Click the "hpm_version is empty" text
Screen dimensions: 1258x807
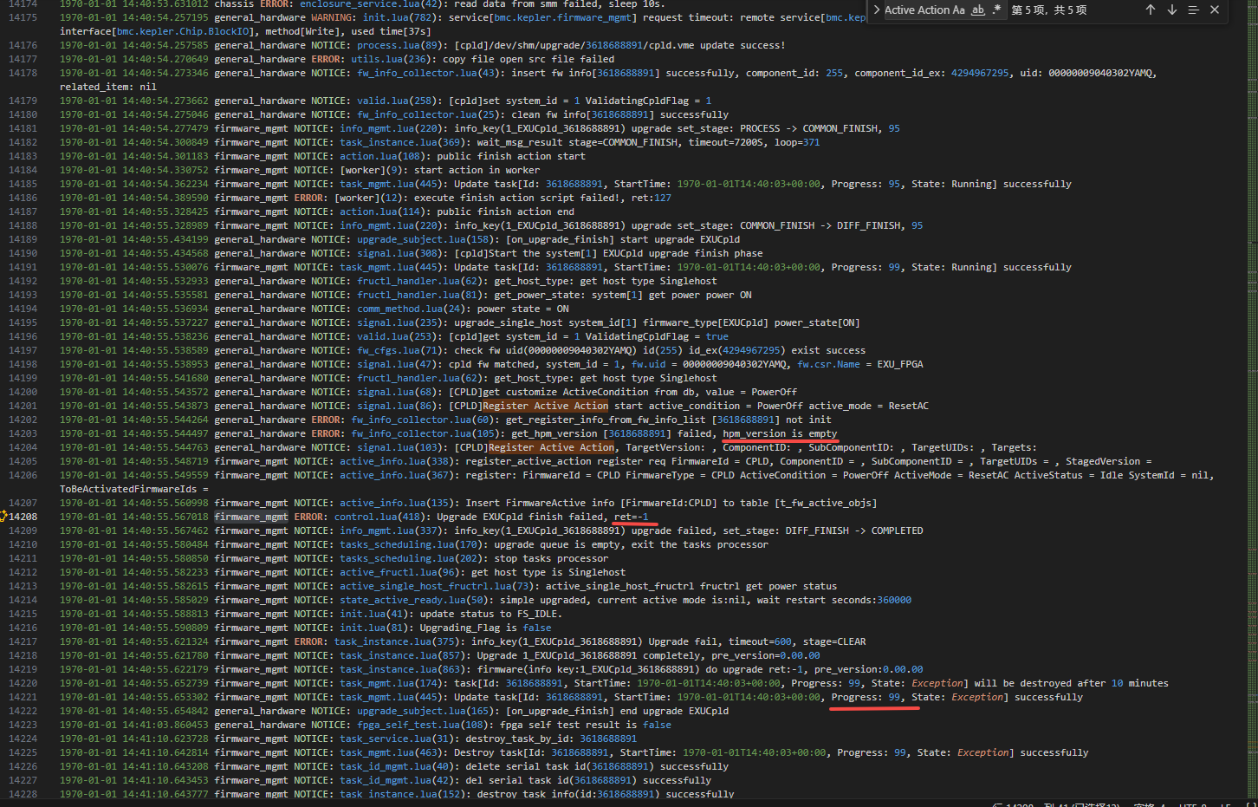coord(780,433)
